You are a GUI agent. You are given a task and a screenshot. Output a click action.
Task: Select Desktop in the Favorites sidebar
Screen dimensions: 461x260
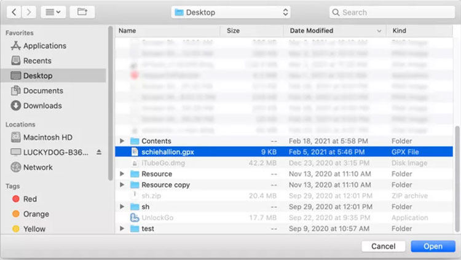pyautogui.click(x=53, y=76)
